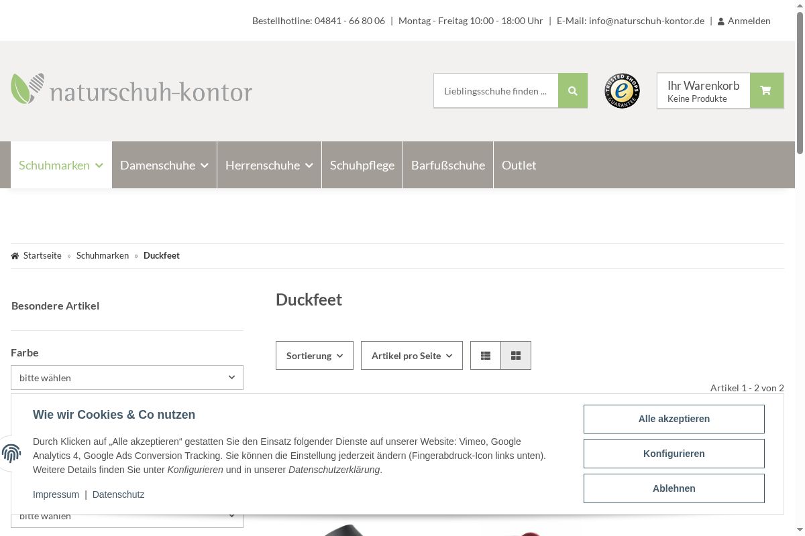Open the Artikel pro Seite dropdown
The height and width of the screenshot is (536, 805).
click(x=412, y=356)
